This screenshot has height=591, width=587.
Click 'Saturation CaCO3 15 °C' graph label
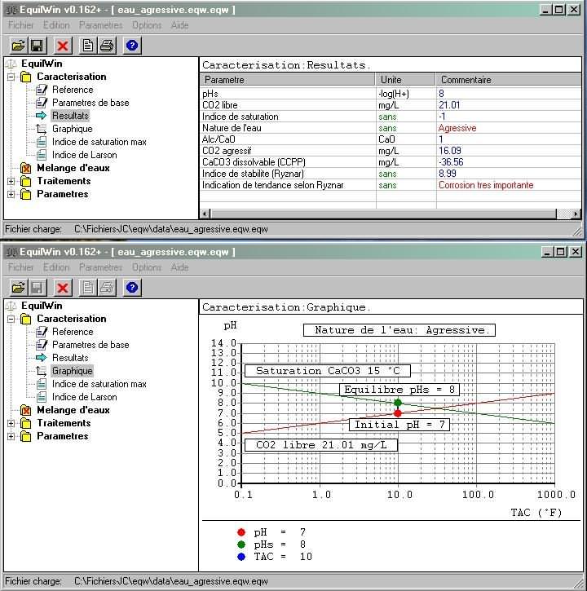(x=328, y=371)
